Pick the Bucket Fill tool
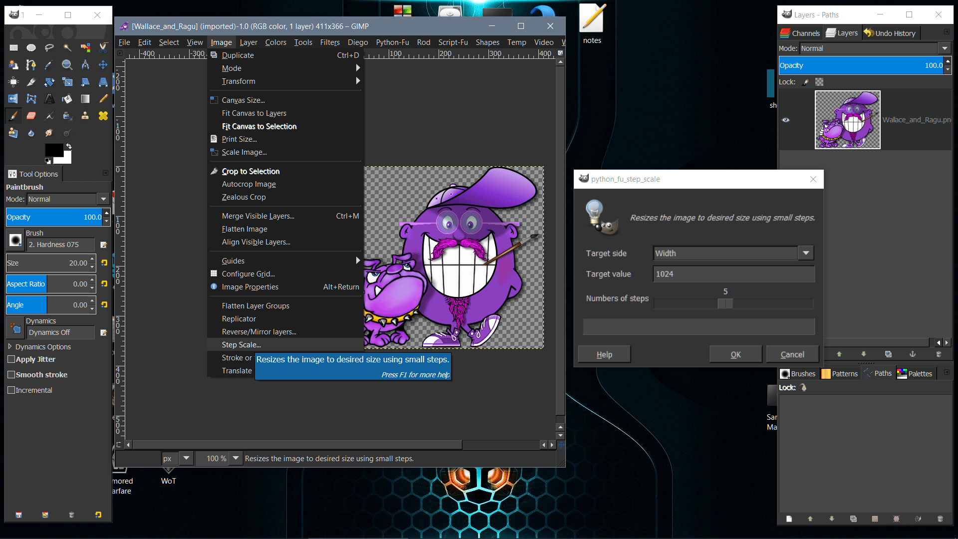This screenshot has height=539, width=958. [67, 98]
